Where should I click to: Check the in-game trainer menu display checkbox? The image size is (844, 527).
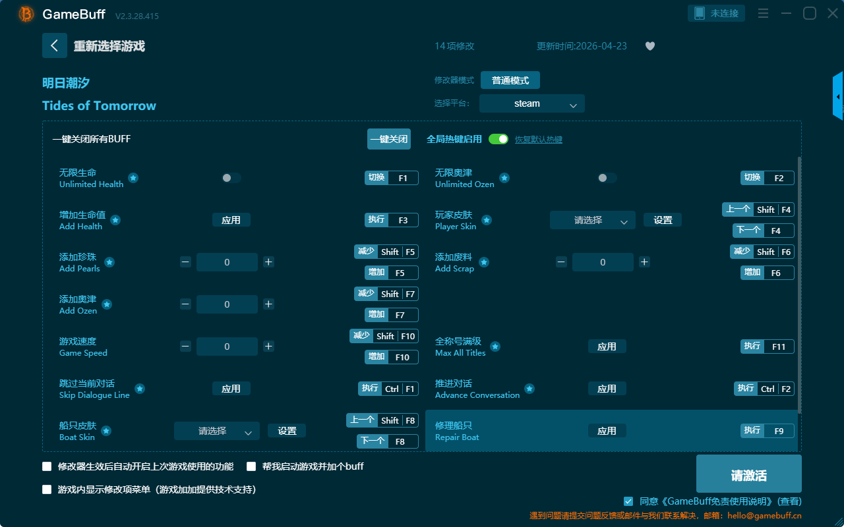click(47, 489)
